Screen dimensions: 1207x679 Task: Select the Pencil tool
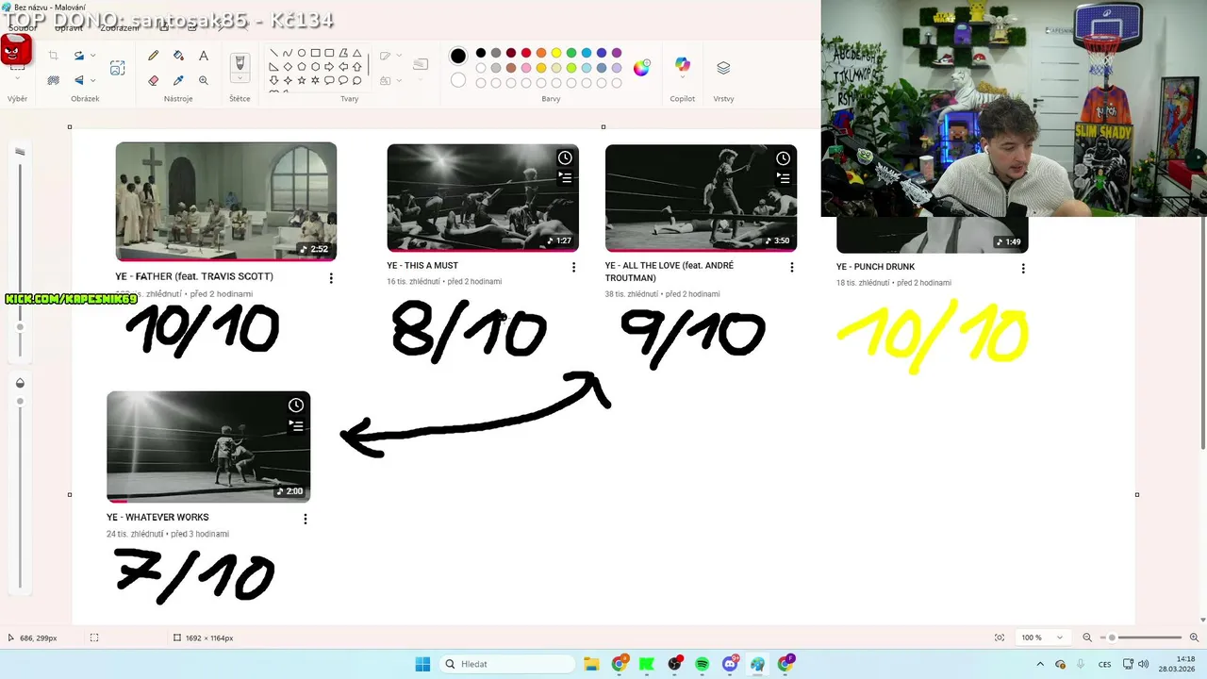click(154, 56)
